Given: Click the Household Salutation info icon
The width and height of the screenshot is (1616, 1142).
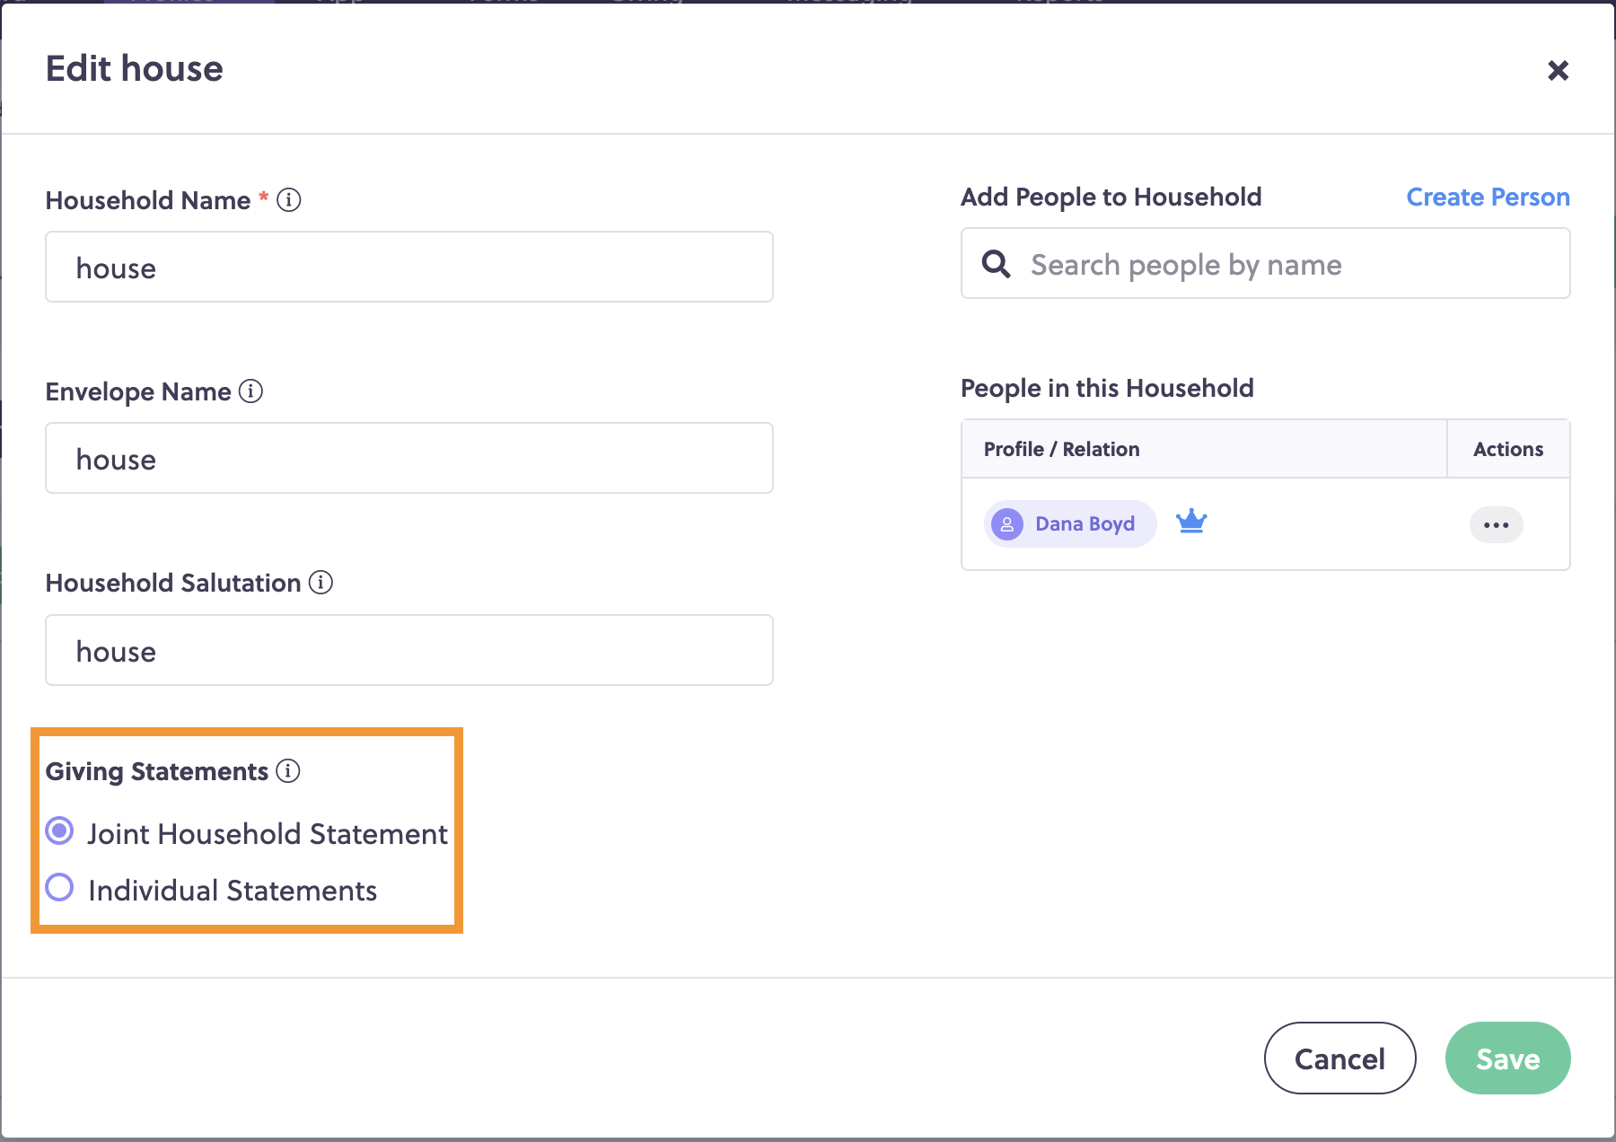Looking at the screenshot, I should pos(321,583).
